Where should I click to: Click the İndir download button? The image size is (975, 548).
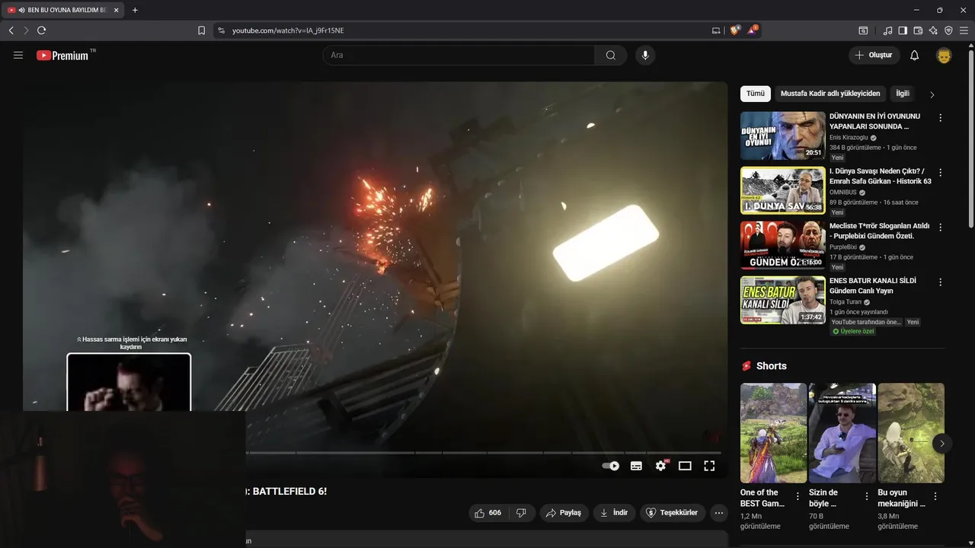(x=614, y=513)
